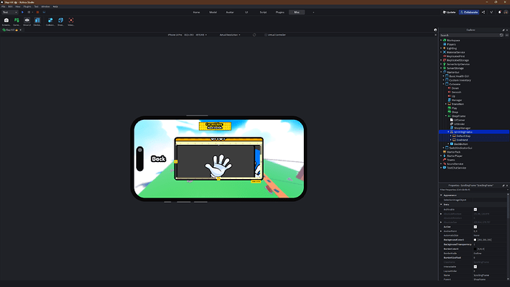Stop the test with the red stop button
The height and width of the screenshot is (287, 510).
(38, 13)
